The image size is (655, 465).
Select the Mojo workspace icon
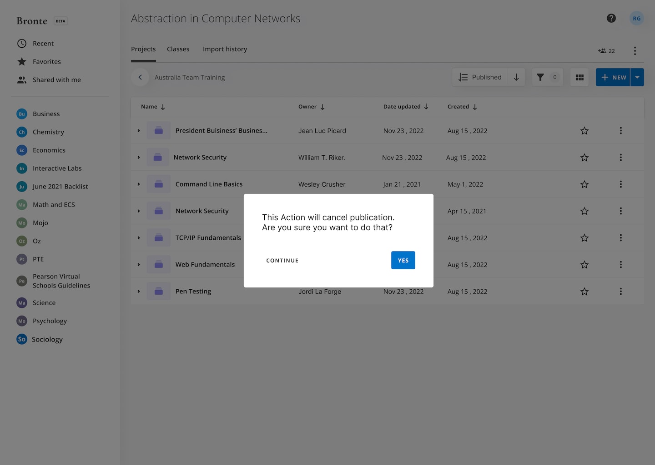click(x=22, y=223)
